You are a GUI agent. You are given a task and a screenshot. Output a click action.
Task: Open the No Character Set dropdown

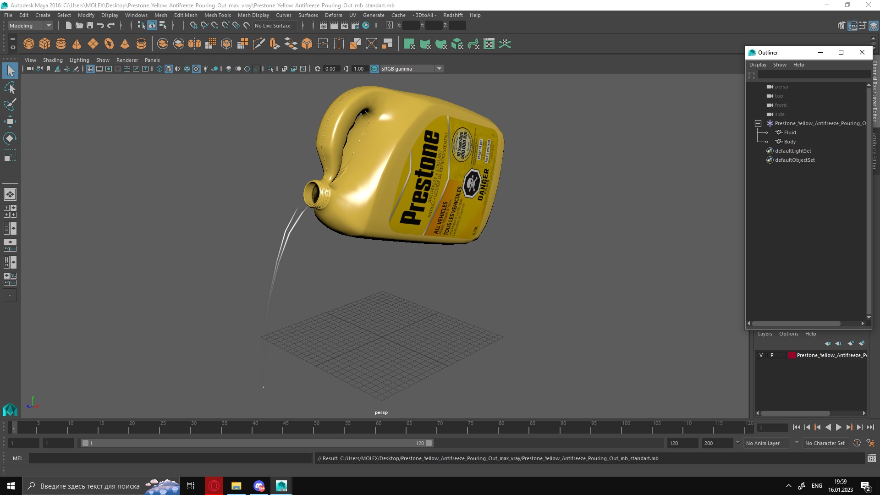[x=825, y=443]
